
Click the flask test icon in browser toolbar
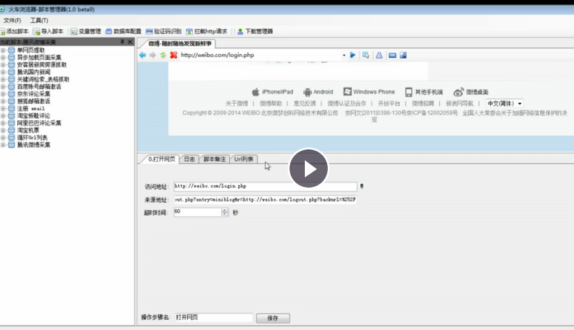[x=379, y=55]
